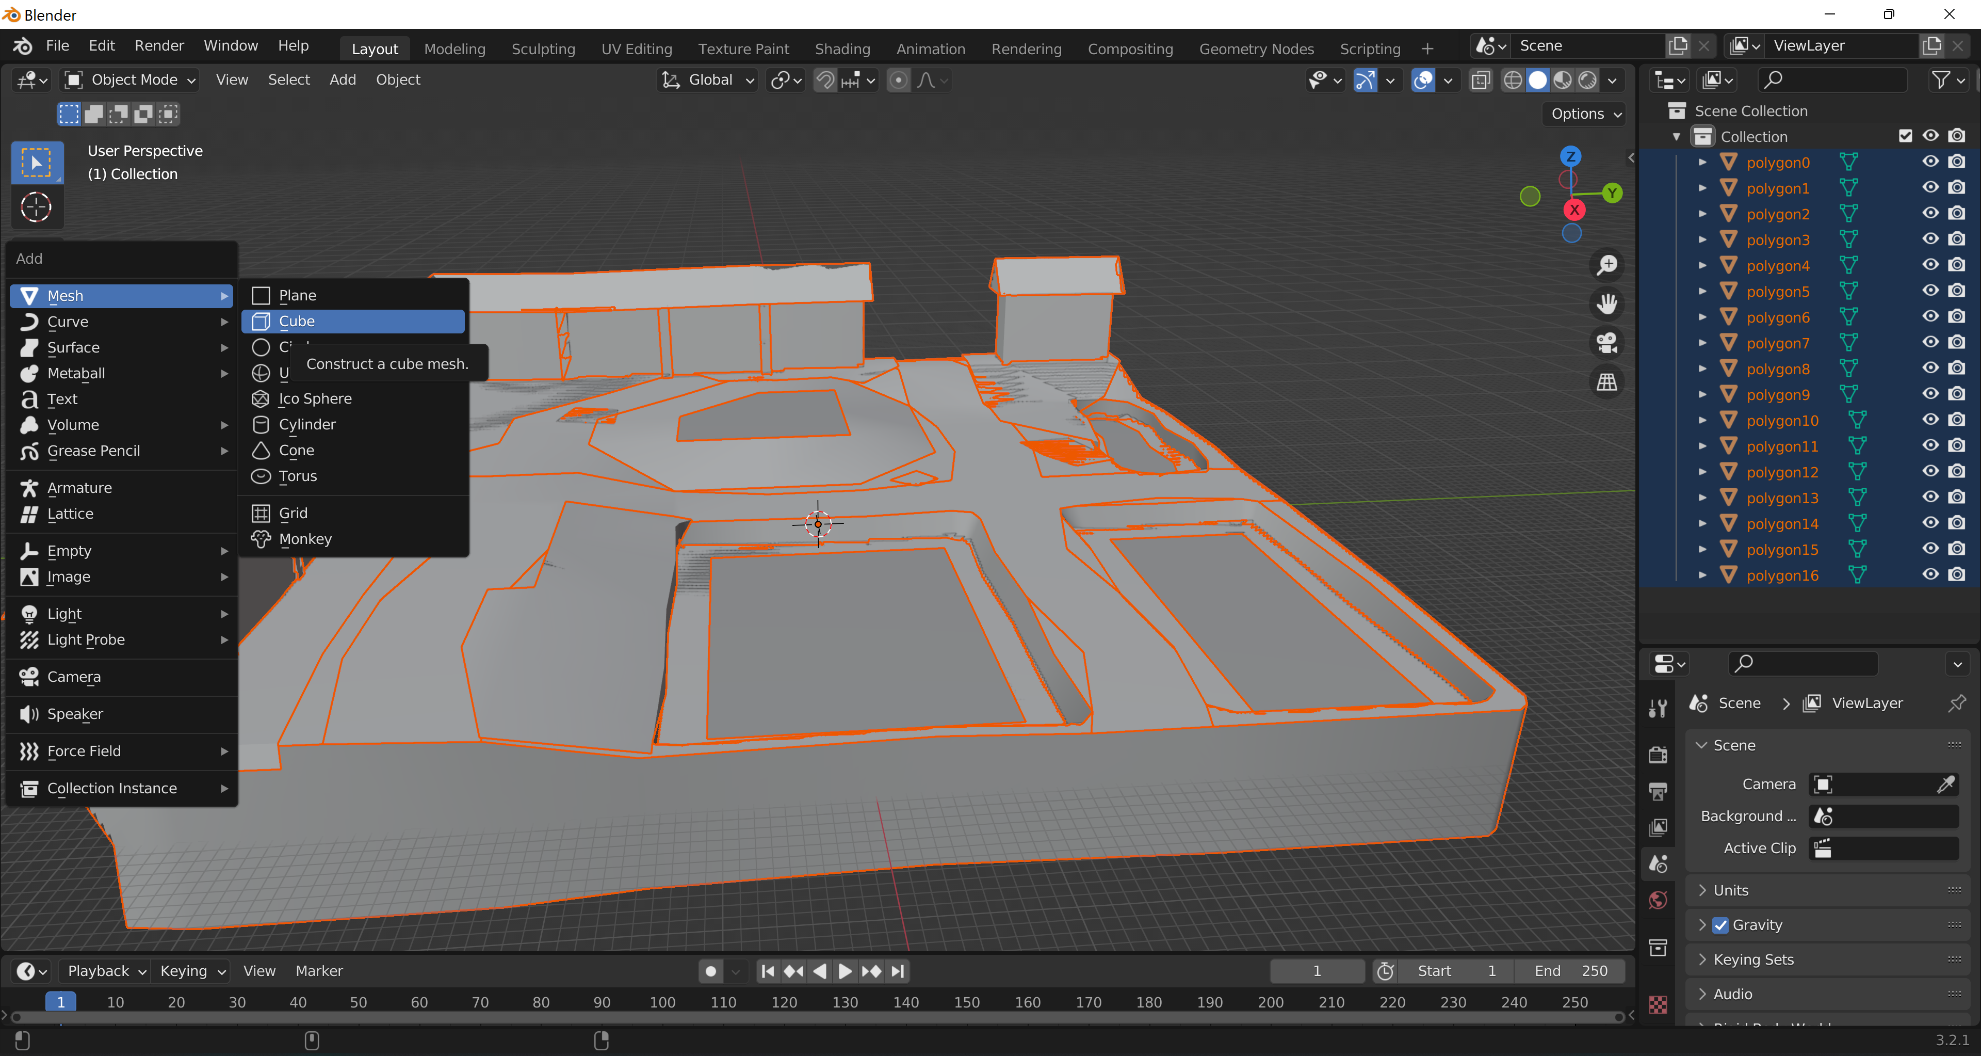Toggle X-ray view icon
Screen dimensions: 1981x1056
[x=1481, y=80]
